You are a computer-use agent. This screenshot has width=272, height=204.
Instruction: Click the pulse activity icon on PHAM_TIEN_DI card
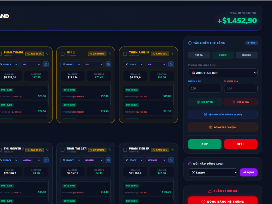[172, 150]
